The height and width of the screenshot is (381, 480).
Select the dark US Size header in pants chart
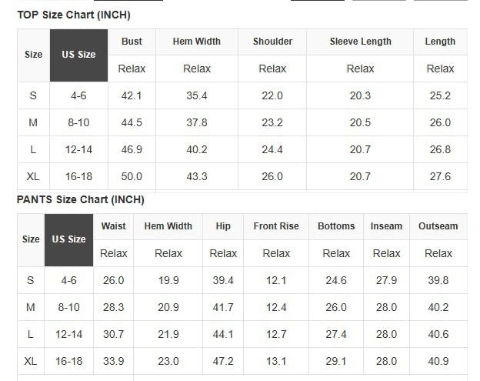pyautogui.click(x=68, y=239)
